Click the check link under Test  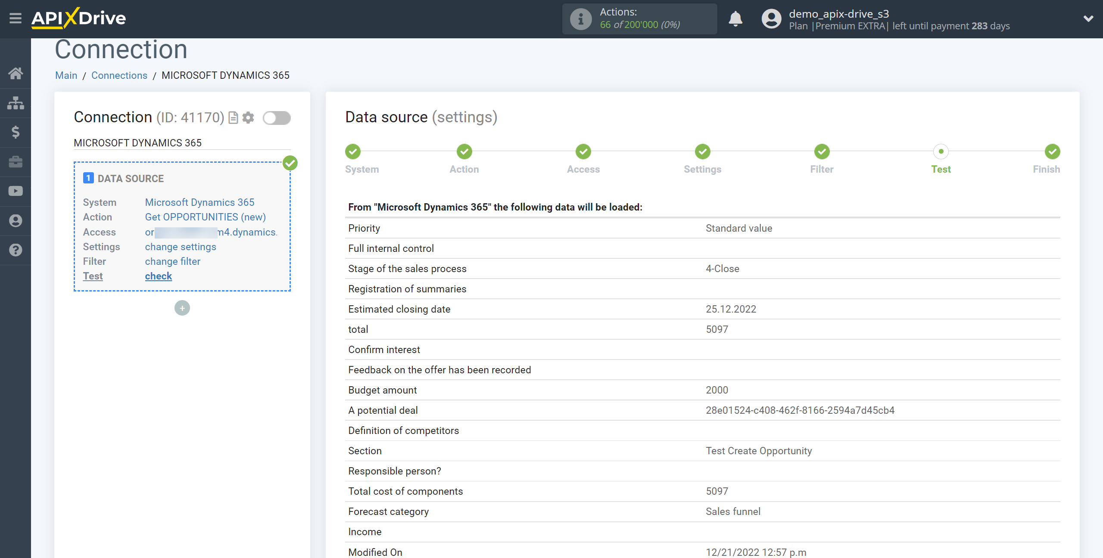tap(158, 276)
